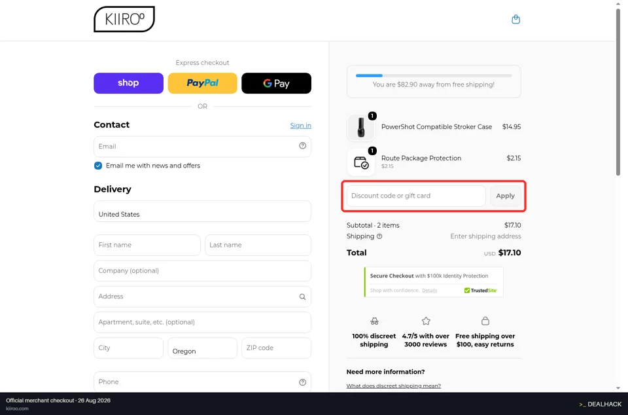628x415 pixels.
Task: Click the Route Package Protection name
Action: pyautogui.click(x=421, y=158)
